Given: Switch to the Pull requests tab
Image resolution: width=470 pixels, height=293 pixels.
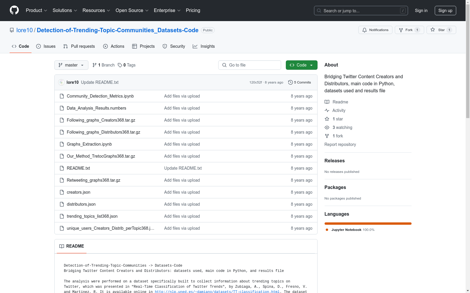Looking at the screenshot, I should (79, 46).
